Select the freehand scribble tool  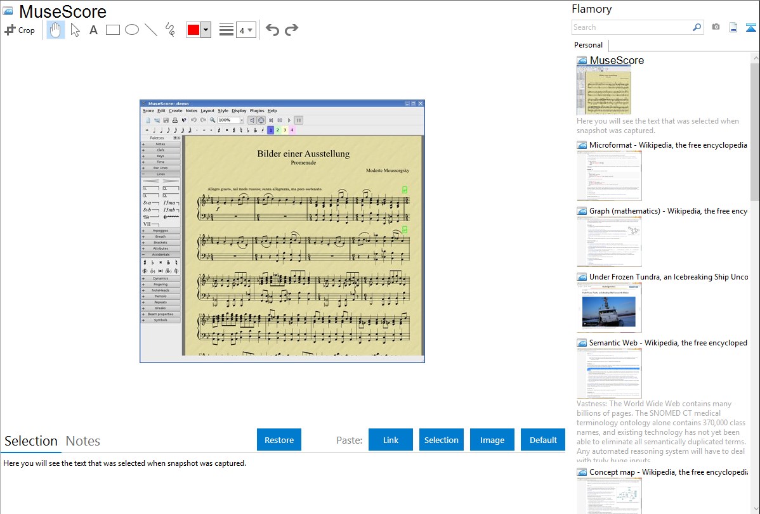pyautogui.click(x=170, y=30)
